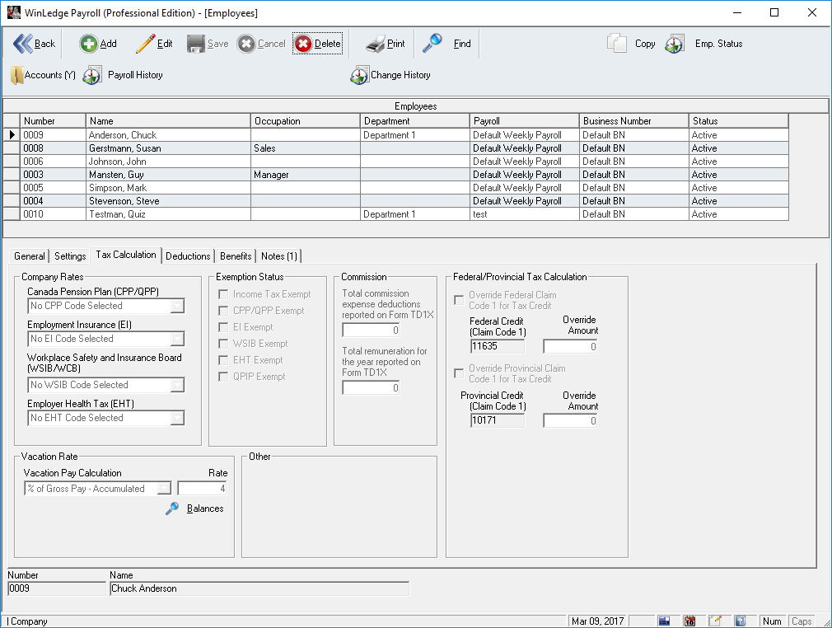This screenshot has height=628, width=832.
Task: Expand the Canada Pension Plan code dropdown
Action: tap(177, 306)
